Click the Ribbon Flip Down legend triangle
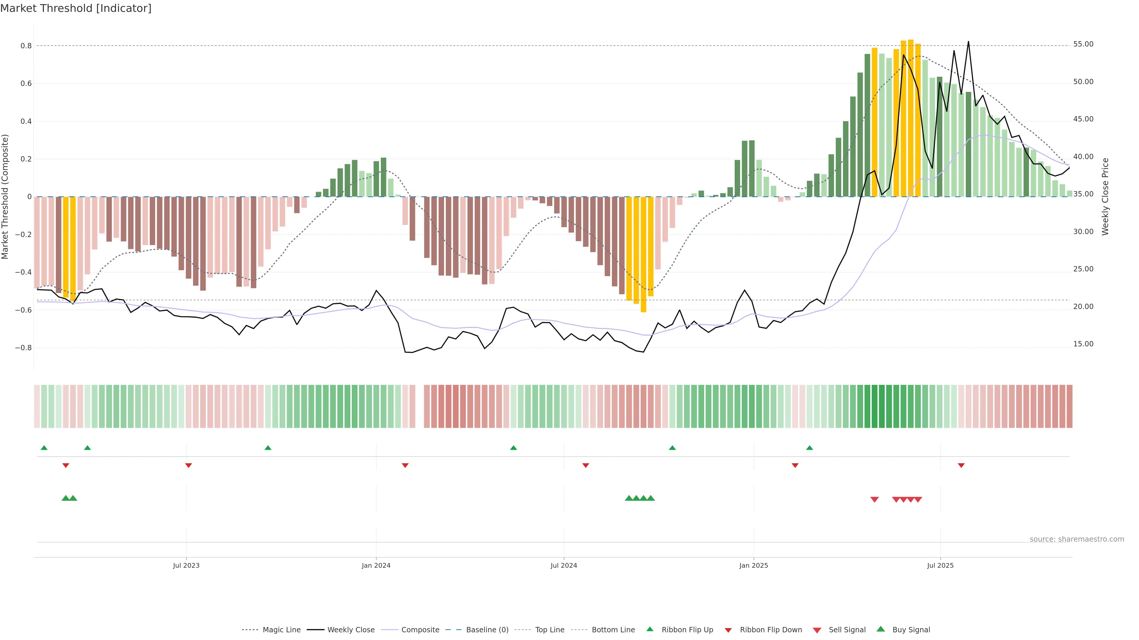The image size is (1139, 640). (x=728, y=630)
